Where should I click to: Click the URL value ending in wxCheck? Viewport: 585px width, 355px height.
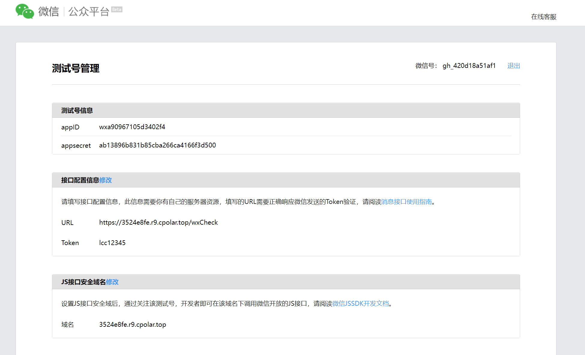(158, 223)
